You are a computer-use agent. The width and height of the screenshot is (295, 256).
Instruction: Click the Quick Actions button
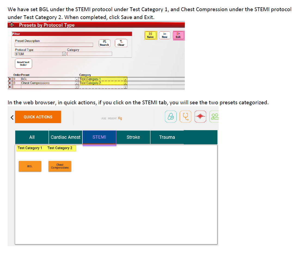38,117
